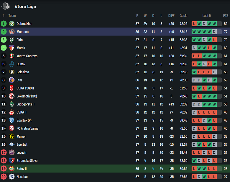This screenshot has width=230, height=182.
Task: Open the Marek team page
Action: pyautogui.click(x=21, y=48)
